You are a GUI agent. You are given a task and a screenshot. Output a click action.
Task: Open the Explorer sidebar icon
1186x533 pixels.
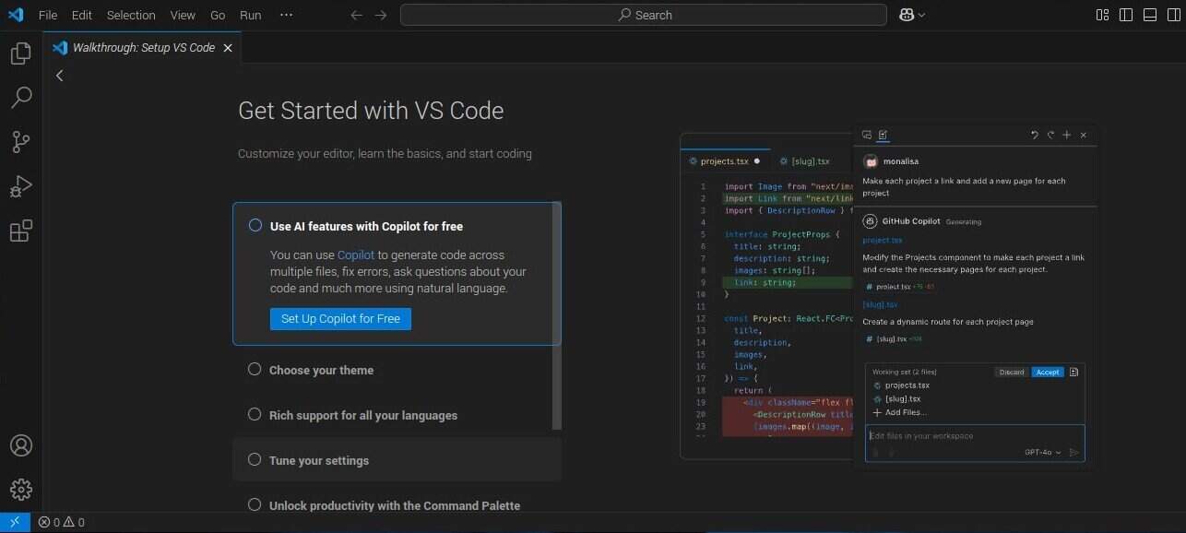tap(19, 53)
